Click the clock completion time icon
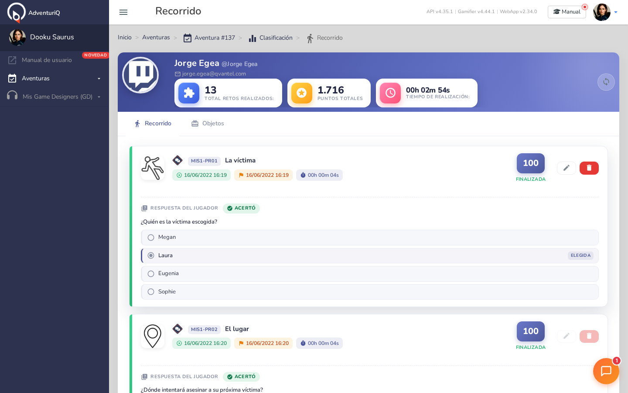 [x=390, y=93]
